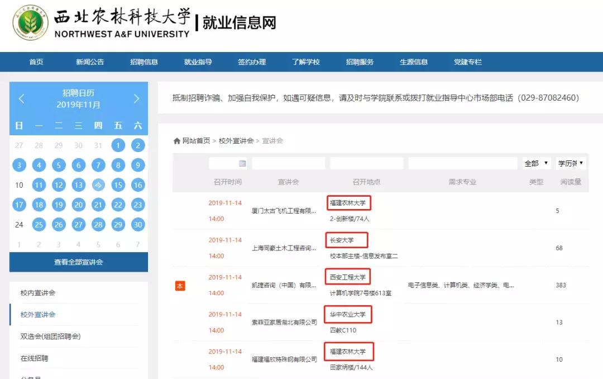Select today's highlighted date in the calendar
Image resolution: width=603 pixels, height=379 pixels.
[98, 184]
